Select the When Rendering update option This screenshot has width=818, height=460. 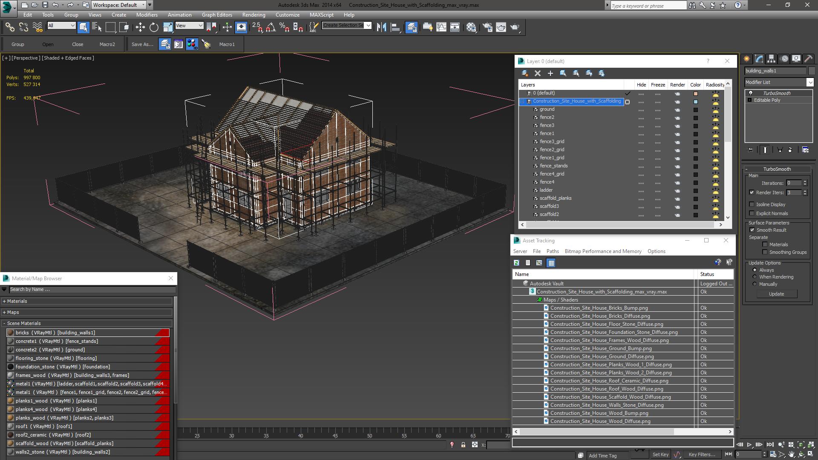tap(755, 277)
